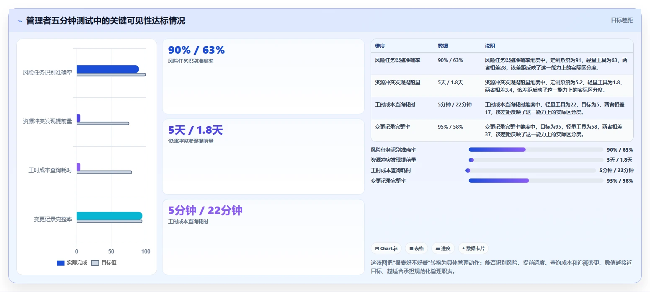
Task: Select table cell 变更记录完整率
Action: click(392, 127)
